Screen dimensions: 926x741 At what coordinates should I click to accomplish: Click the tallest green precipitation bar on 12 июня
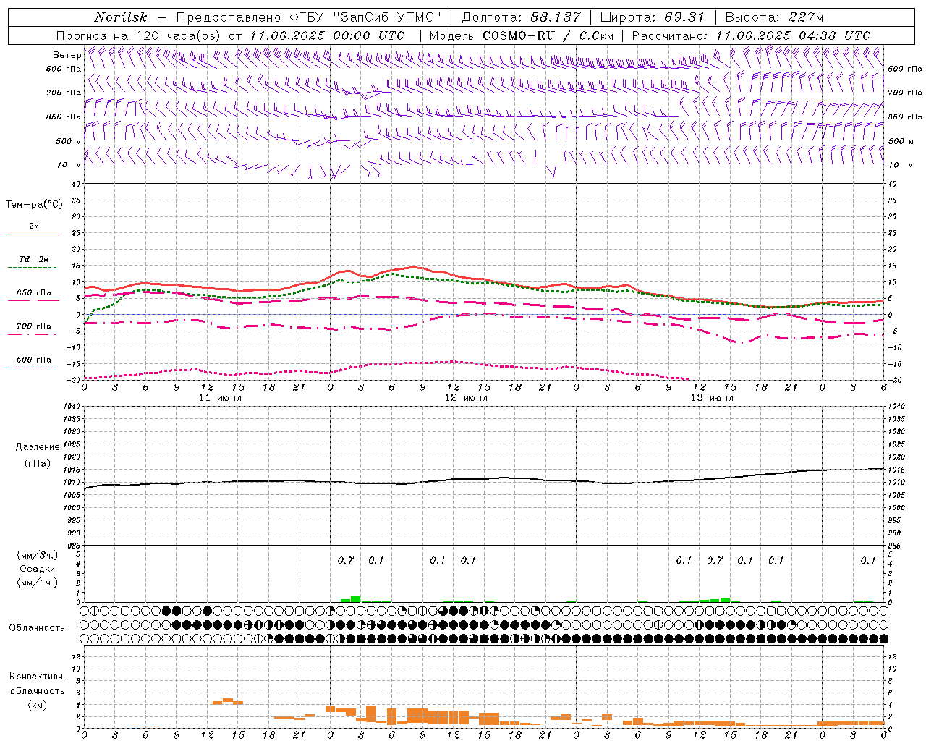[355, 599]
